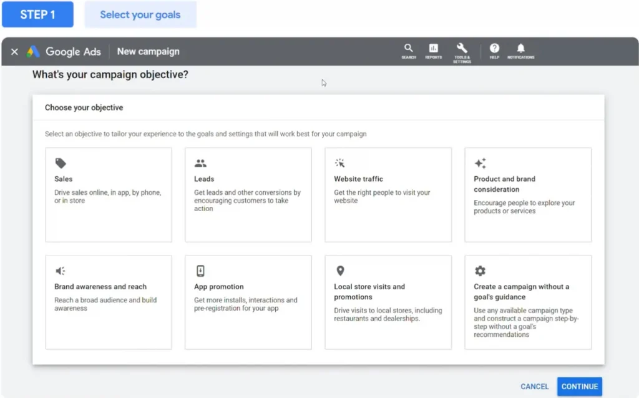Click the Help question mark icon
The height and width of the screenshot is (398, 639).
click(x=494, y=49)
